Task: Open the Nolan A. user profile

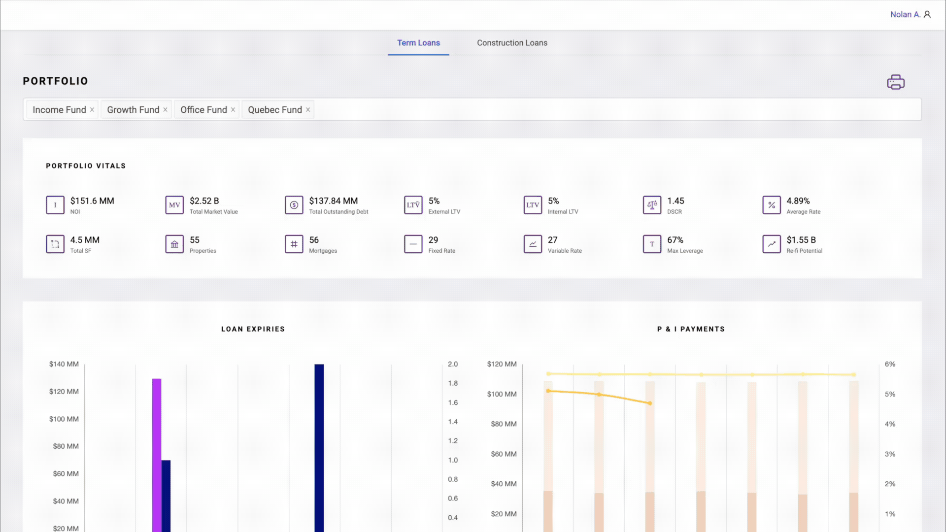Action: (910, 14)
